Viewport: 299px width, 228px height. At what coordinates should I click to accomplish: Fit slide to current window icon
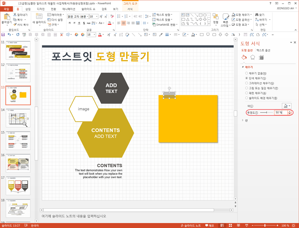pyautogui.click(x=293, y=225)
